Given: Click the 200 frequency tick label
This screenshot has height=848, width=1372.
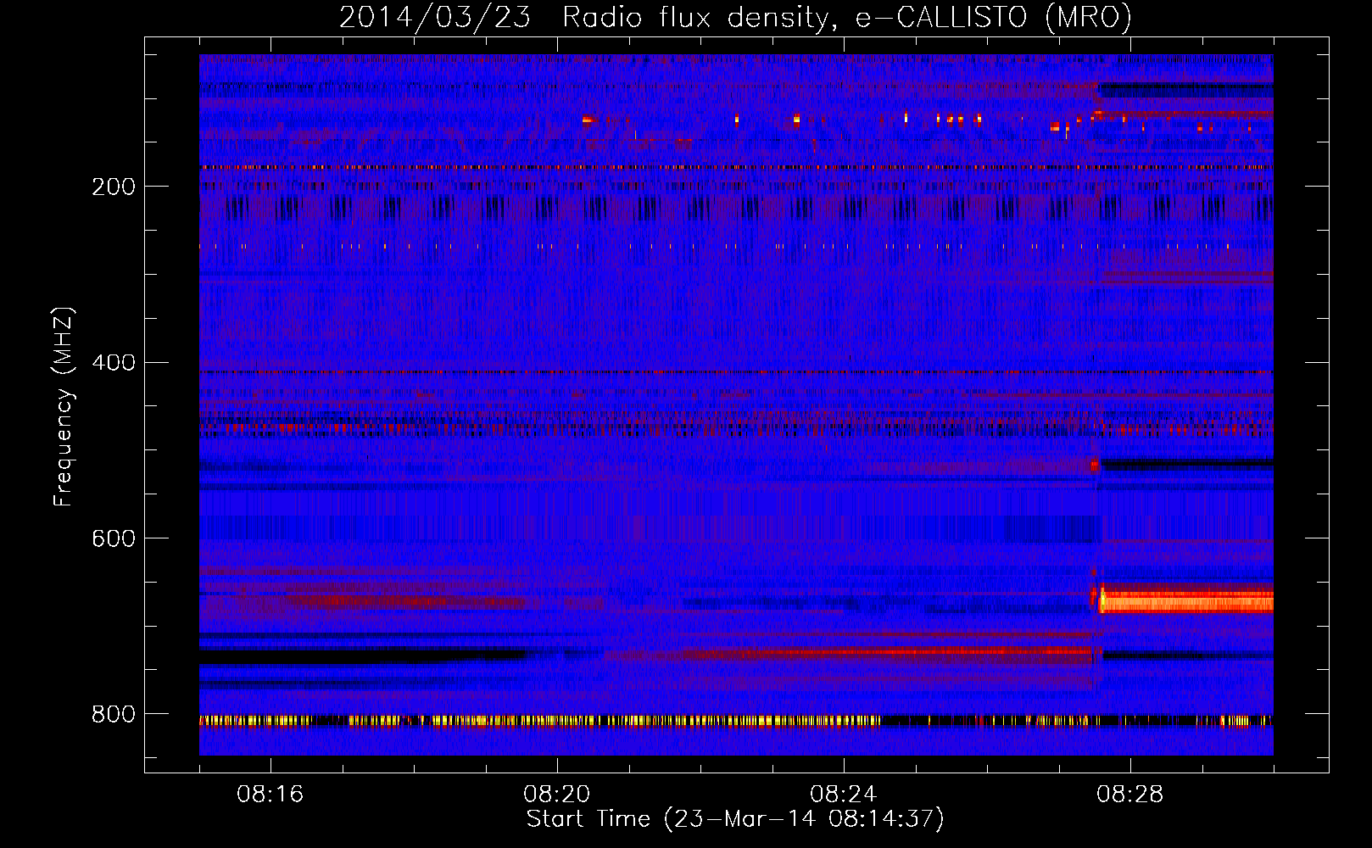Looking at the screenshot, I should point(114,187).
